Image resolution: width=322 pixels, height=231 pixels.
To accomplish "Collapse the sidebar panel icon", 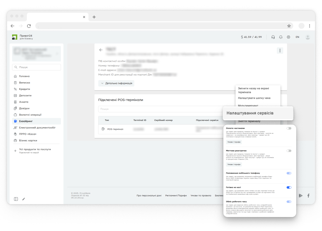I will (x=16, y=199).
